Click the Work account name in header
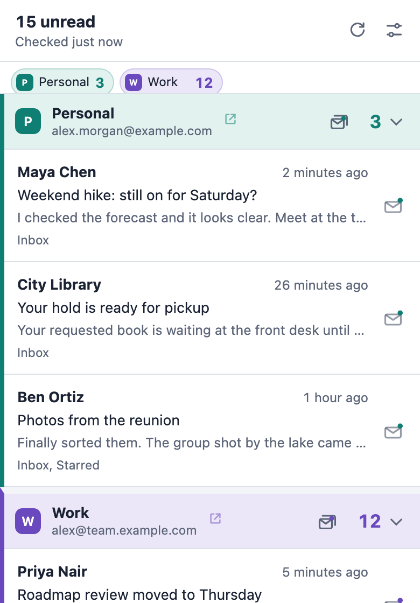Image resolution: width=420 pixels, height=603 pixels. click(71, 513)
